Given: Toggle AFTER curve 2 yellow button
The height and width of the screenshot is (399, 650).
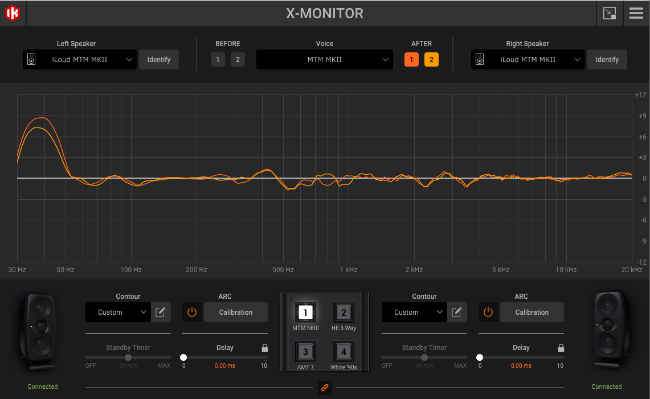Looking at the screenshot, I should click(431, 59).
